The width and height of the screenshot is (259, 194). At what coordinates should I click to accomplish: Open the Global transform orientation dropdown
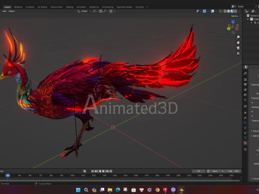tap(84, 11)
